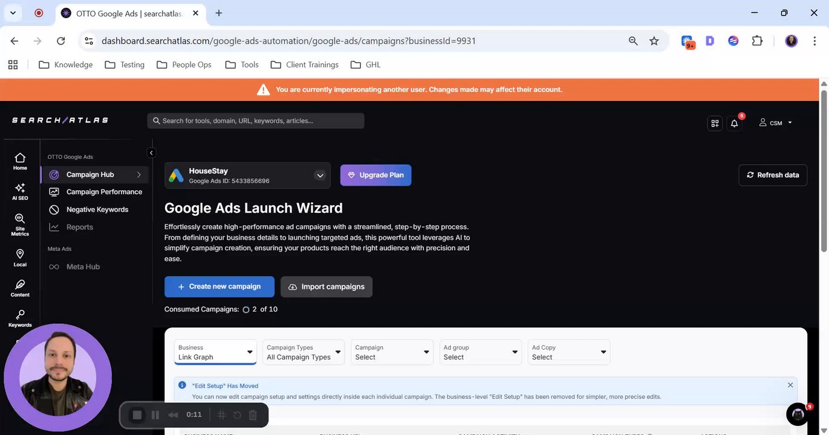The width and height of the screenshot is (829, 435).
Task: Open the Keywords section in the sidebar
Action: [x=20, y=318]
